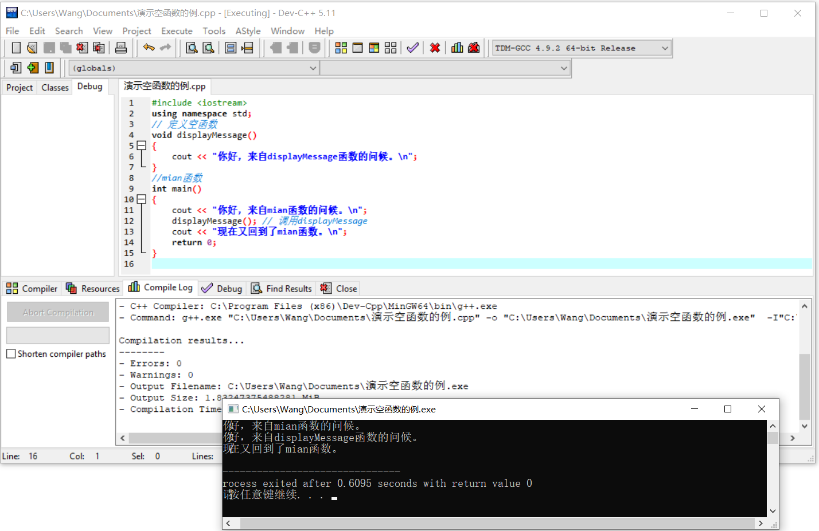Switch to Resources tab in bottom panel
819x531 pixels.
[93, 289]
